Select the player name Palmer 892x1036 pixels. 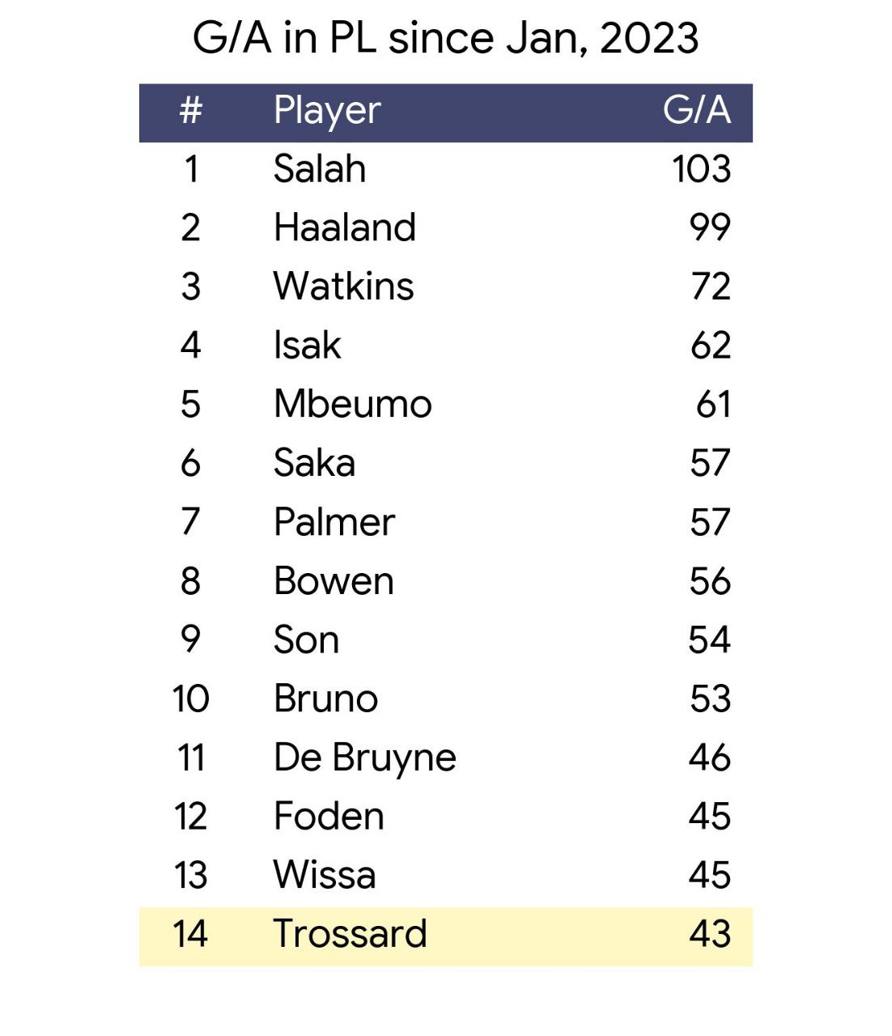pos(334,522)
